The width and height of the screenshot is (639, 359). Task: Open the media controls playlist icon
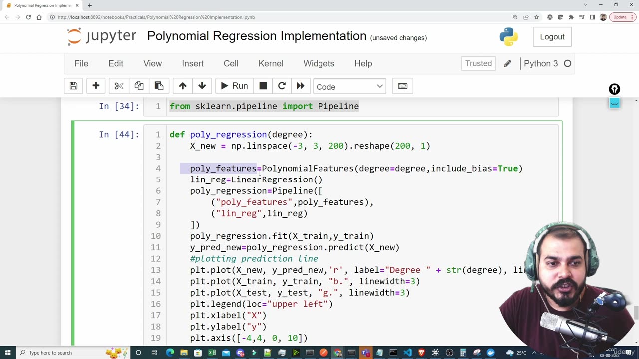pos(582,17)
